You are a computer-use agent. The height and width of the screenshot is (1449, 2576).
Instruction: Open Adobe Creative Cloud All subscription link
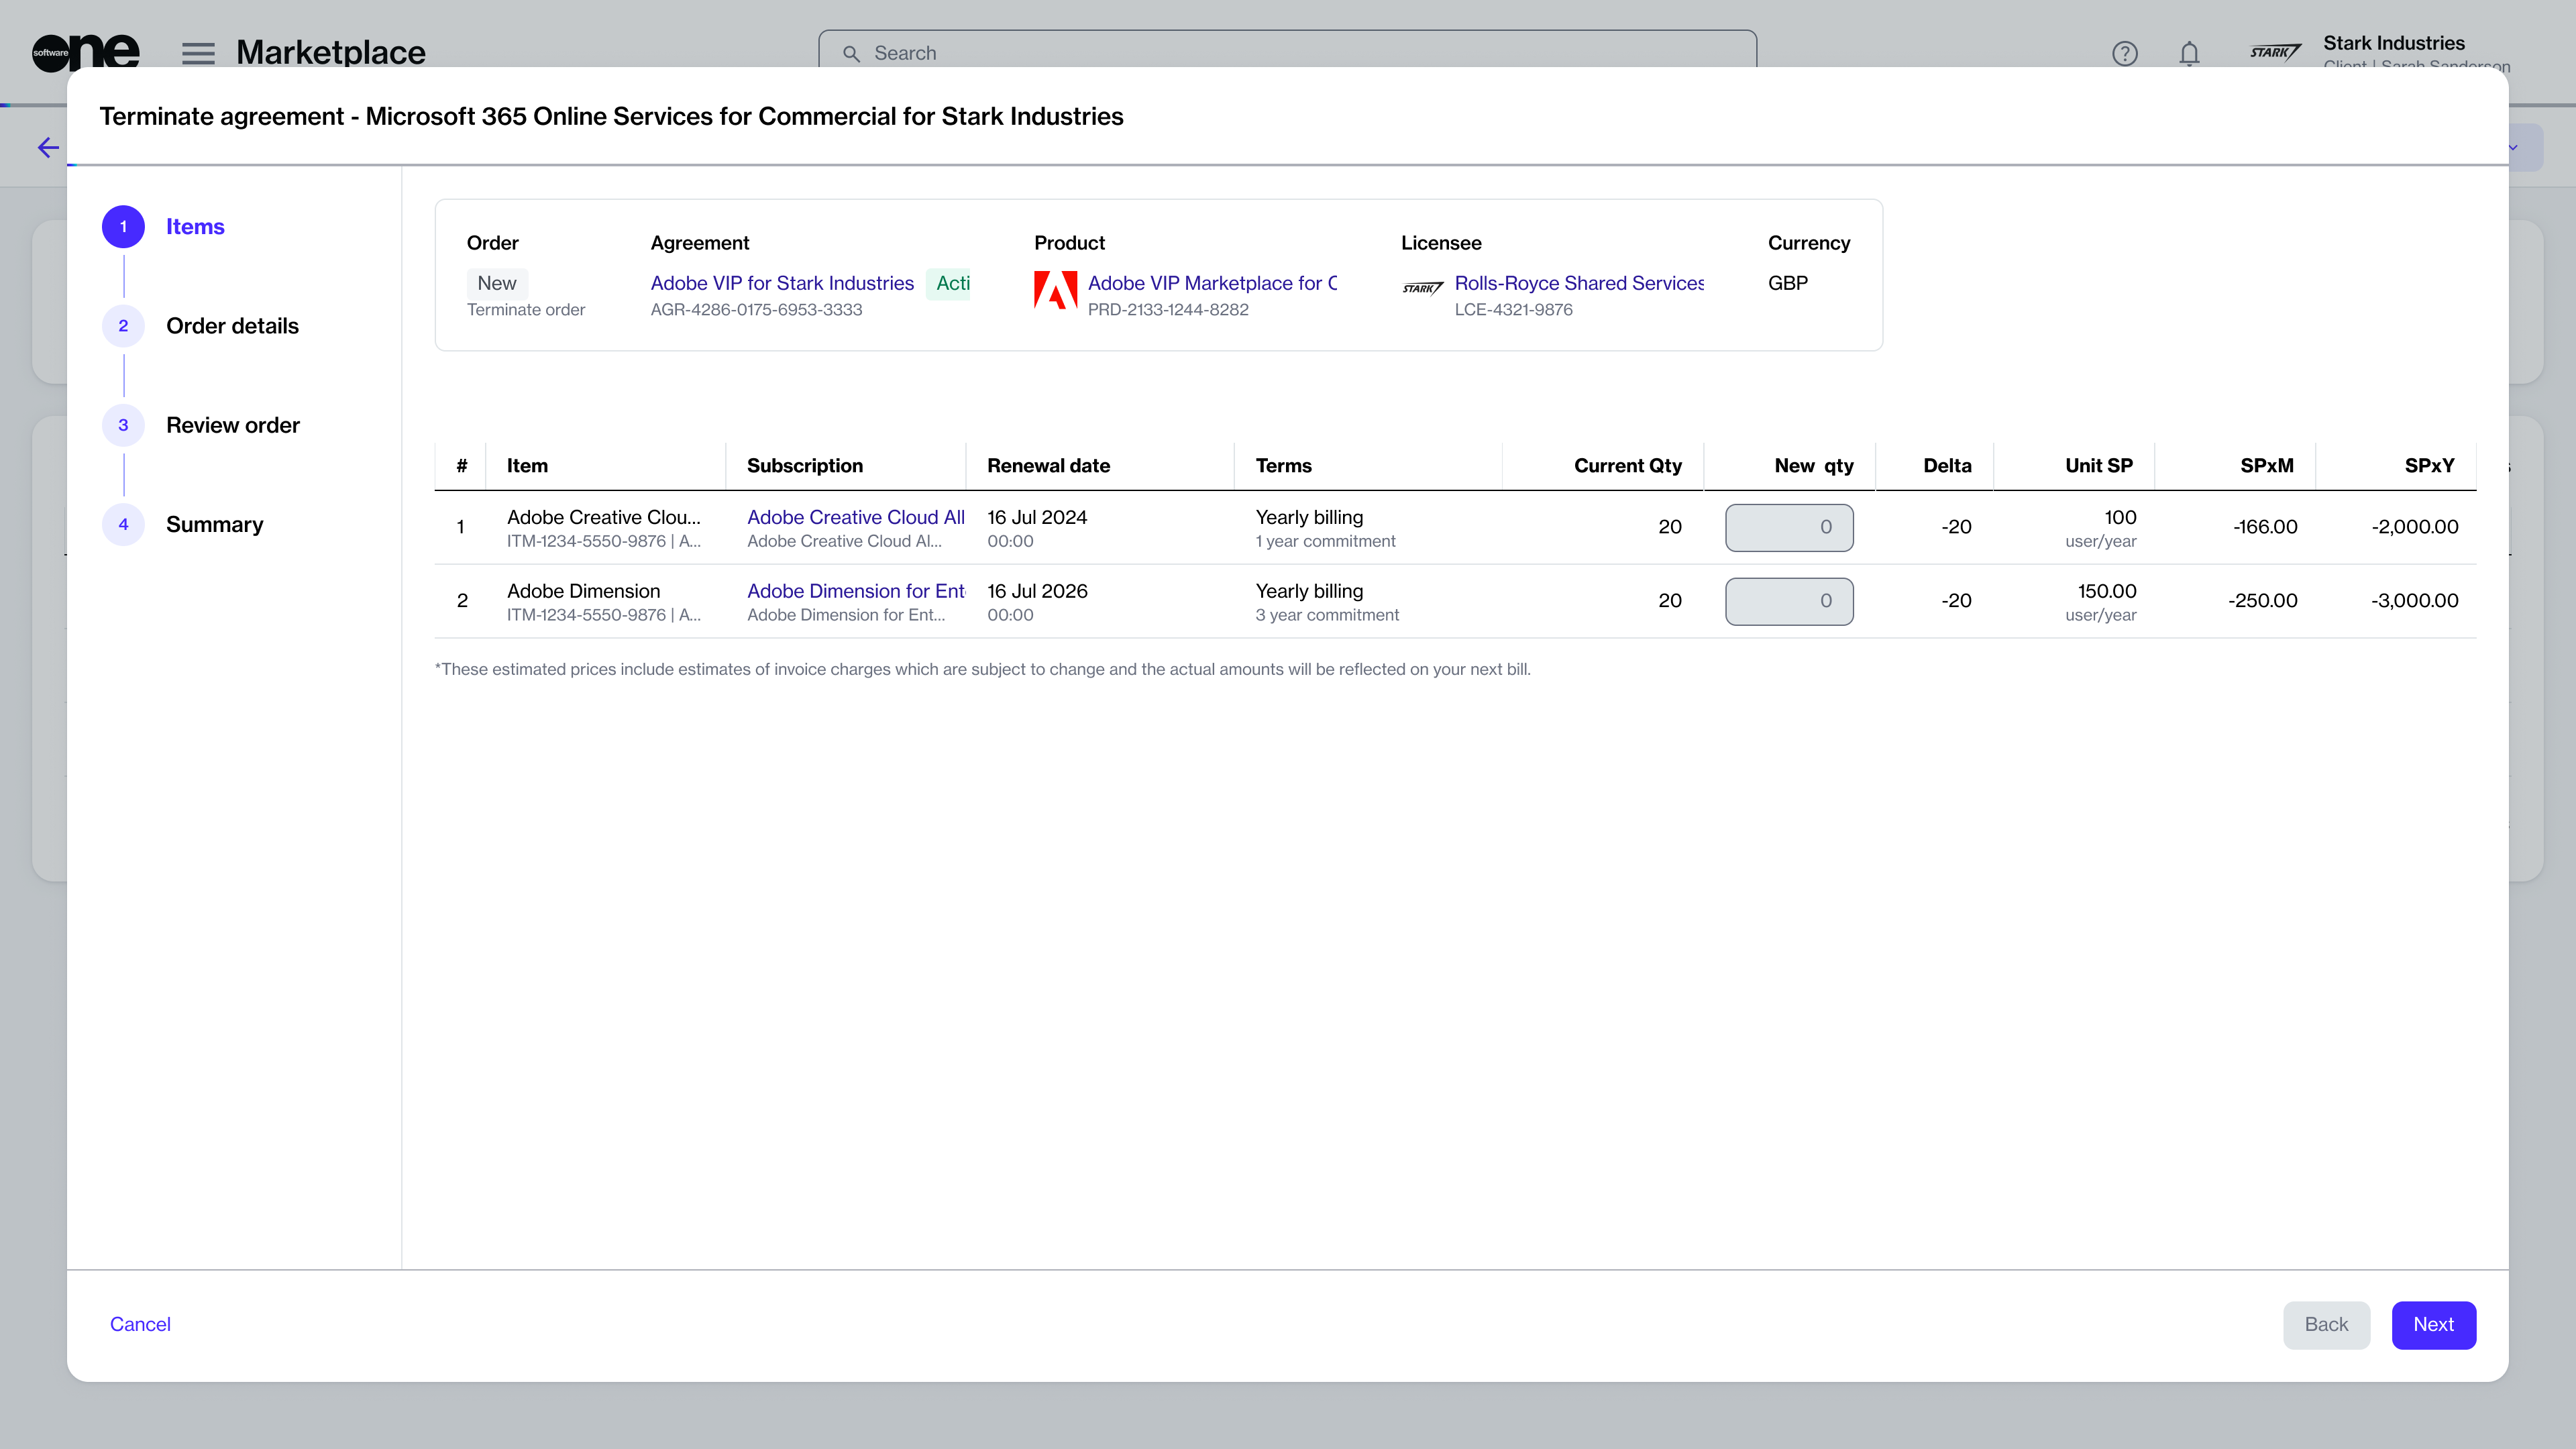[x=855, y=517]
